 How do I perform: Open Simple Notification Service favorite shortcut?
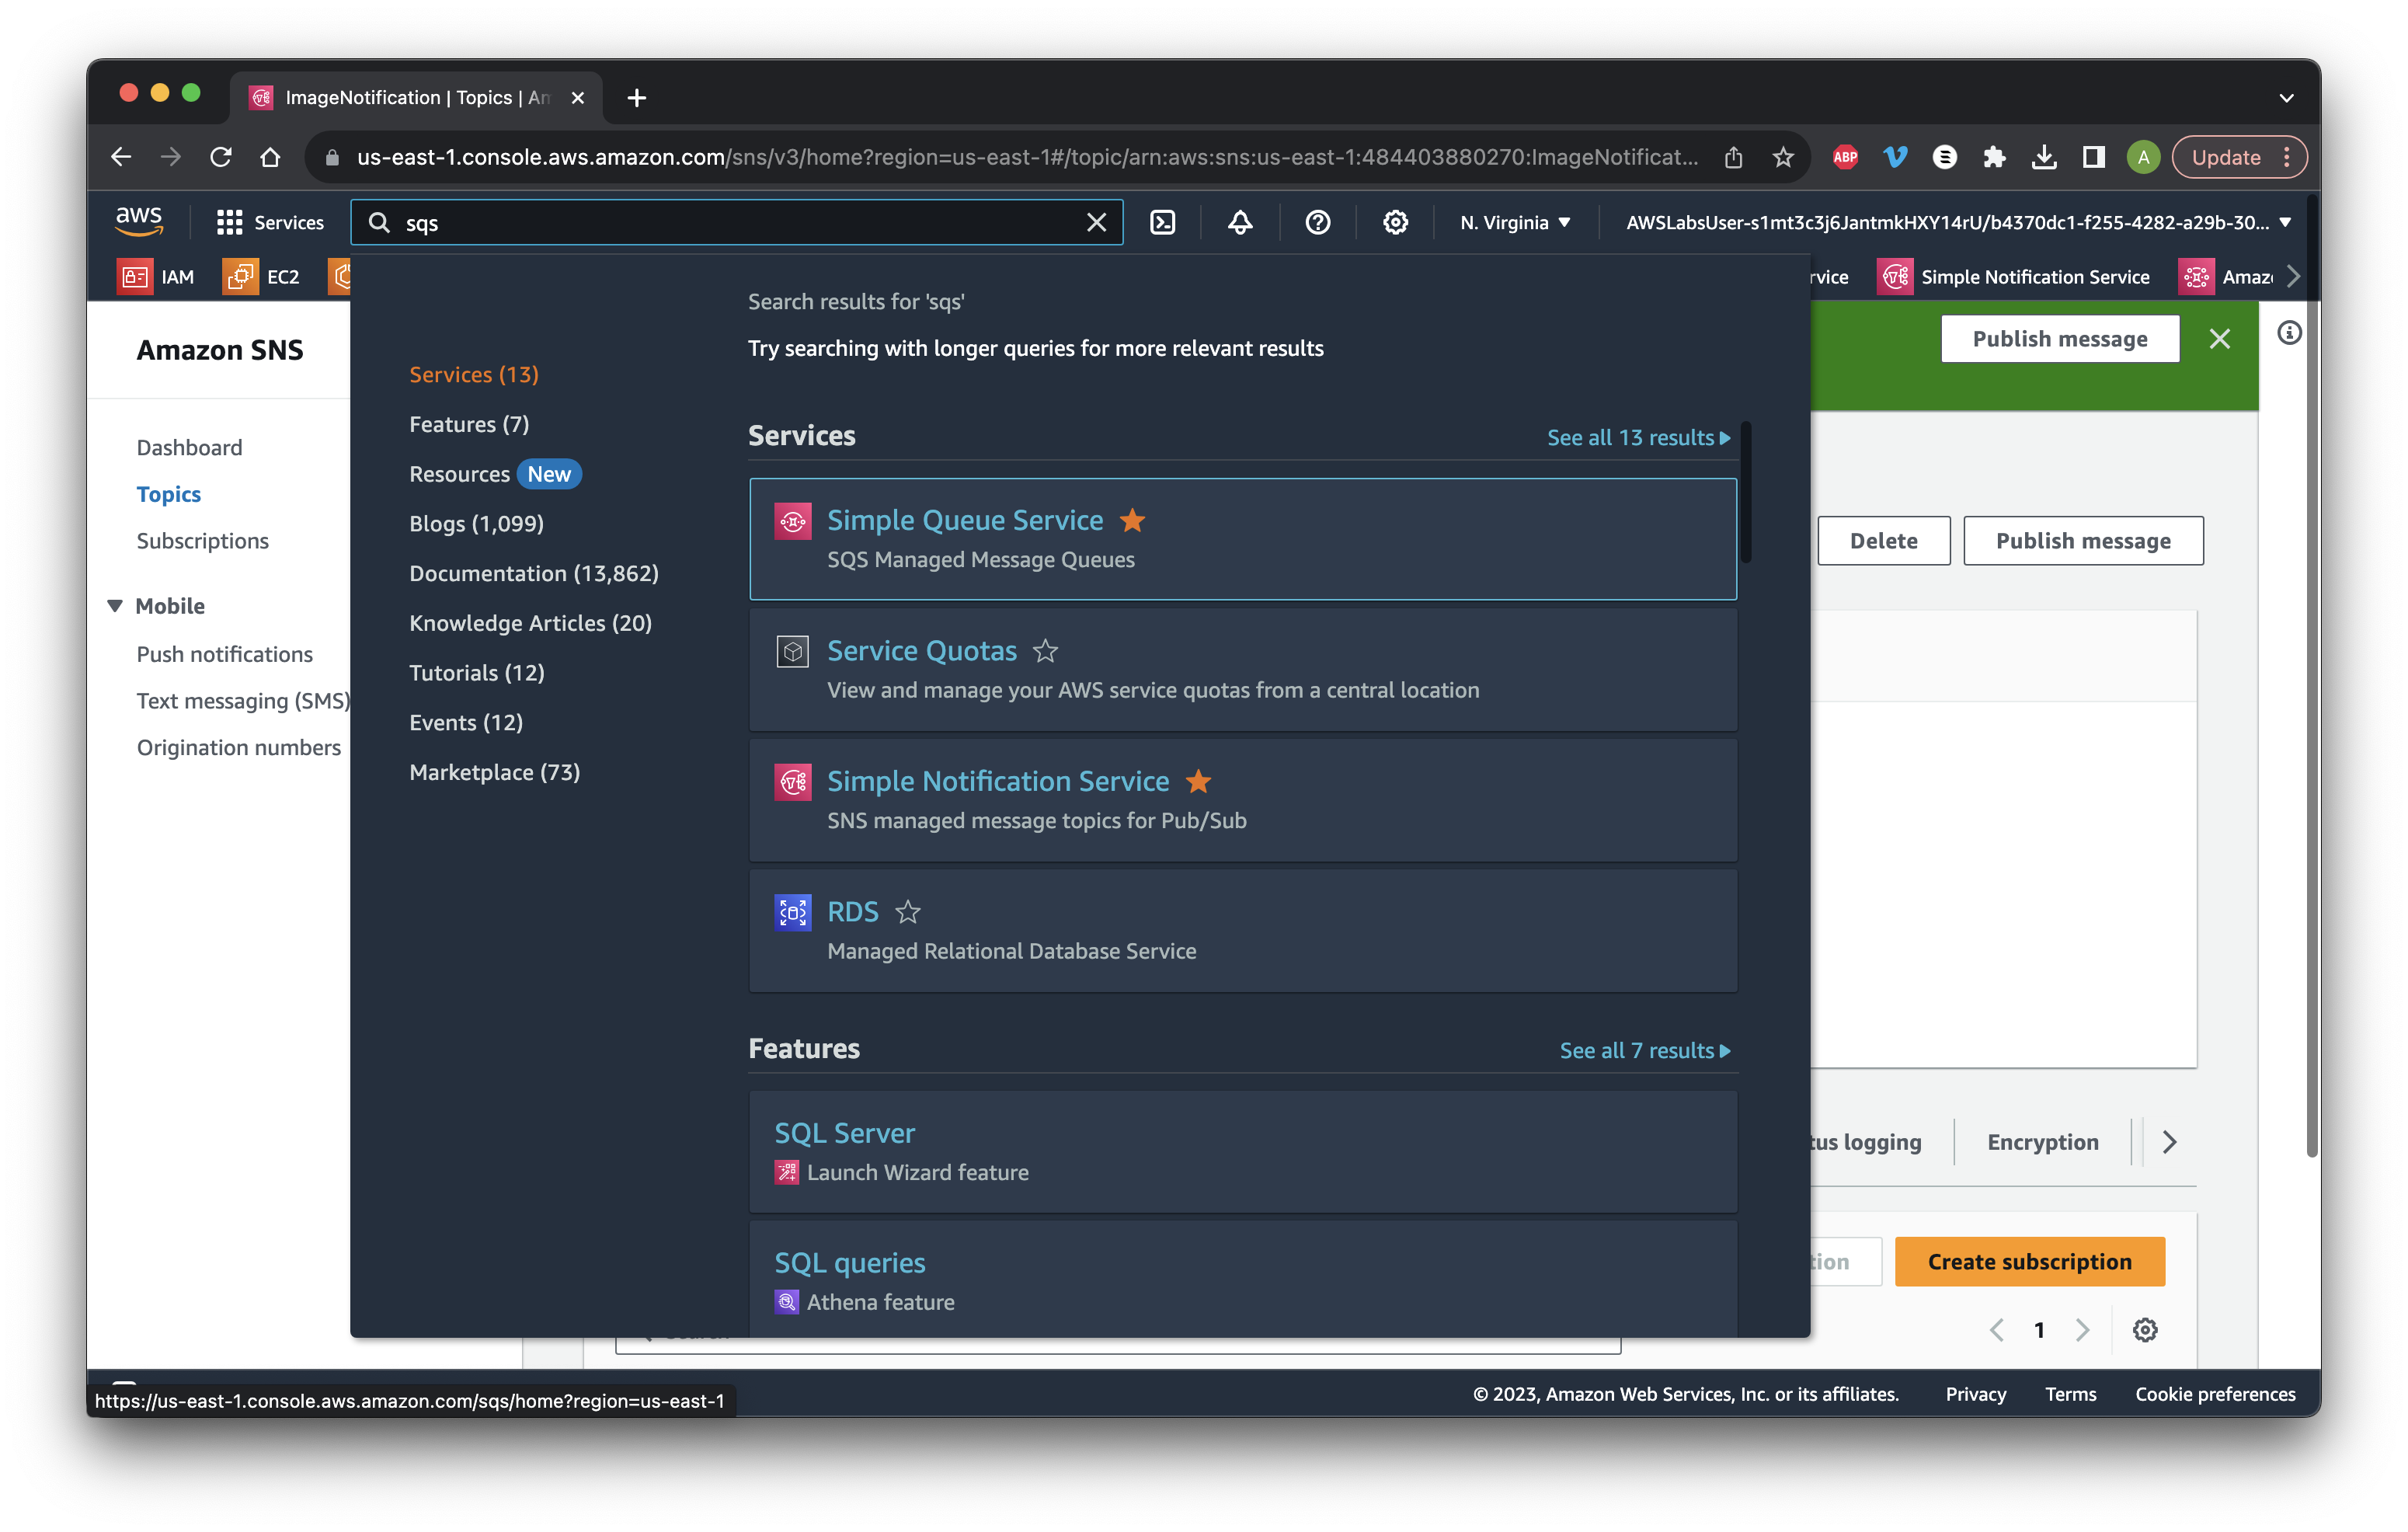click(x=2014, y=277)
